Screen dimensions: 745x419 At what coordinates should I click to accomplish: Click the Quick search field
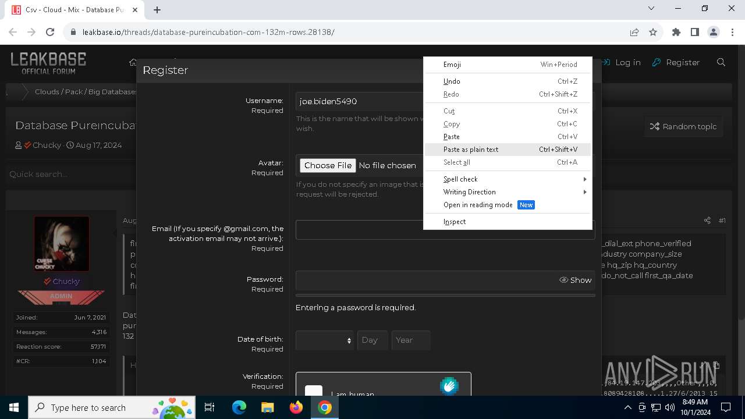pyautogui.click(x=70, y=174)
